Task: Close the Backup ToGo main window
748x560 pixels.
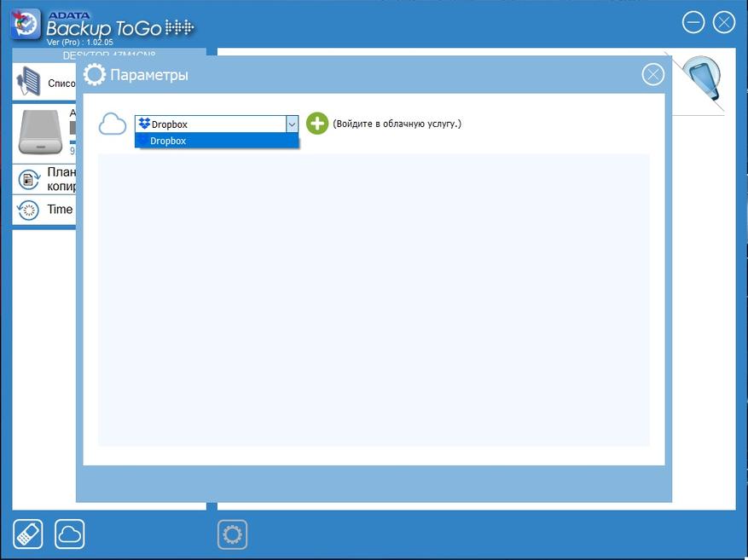Action: tap(723, 22)
